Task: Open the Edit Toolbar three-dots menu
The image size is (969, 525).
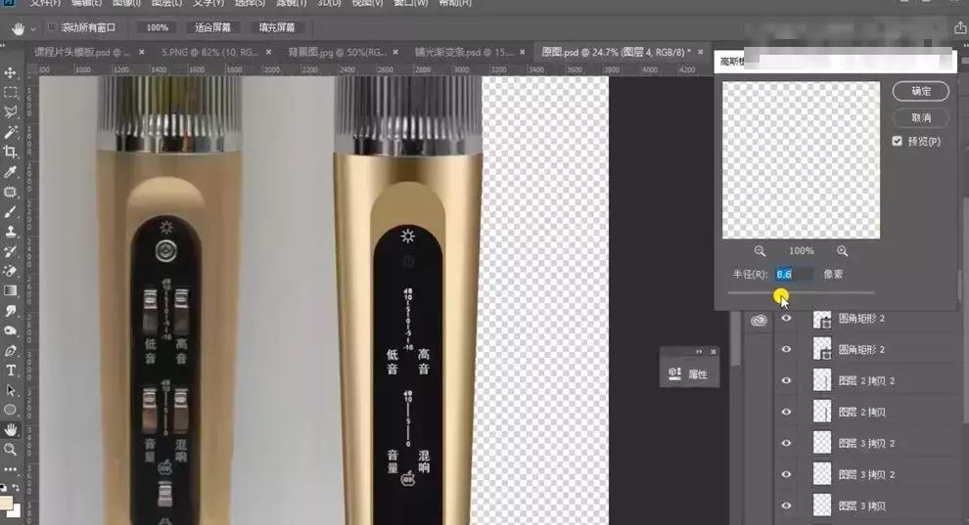Action: click(x=11, y=469)
